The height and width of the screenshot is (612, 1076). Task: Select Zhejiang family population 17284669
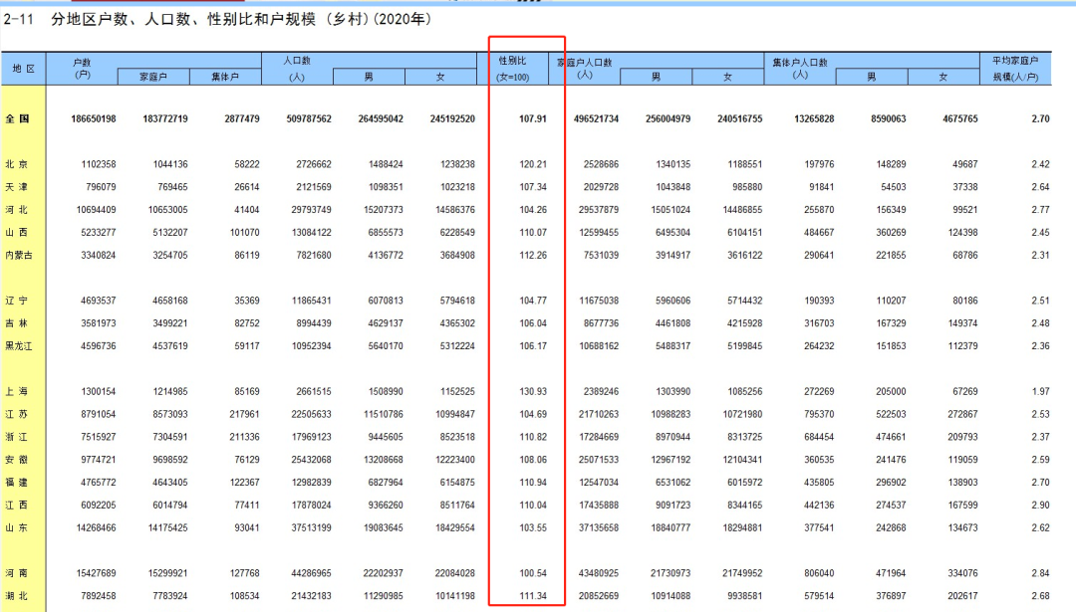click(599, 437)
